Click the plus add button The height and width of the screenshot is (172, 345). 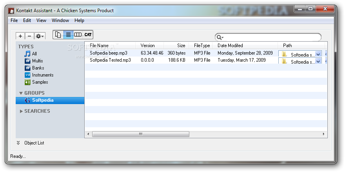(20, 36)
